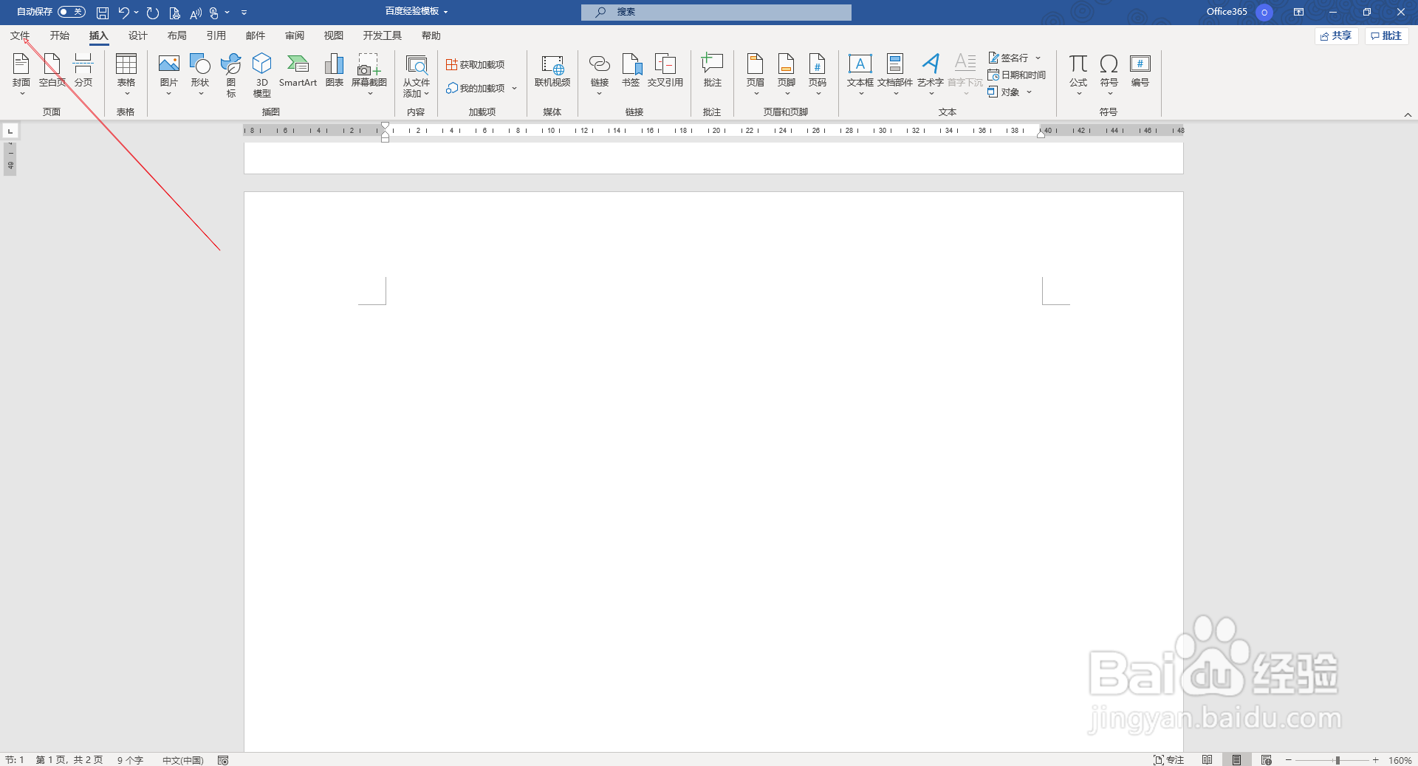Viewport: 1418px width, 766px height.
Task: Insert SmartArt graphic
Action: click(x=298, y=71)
